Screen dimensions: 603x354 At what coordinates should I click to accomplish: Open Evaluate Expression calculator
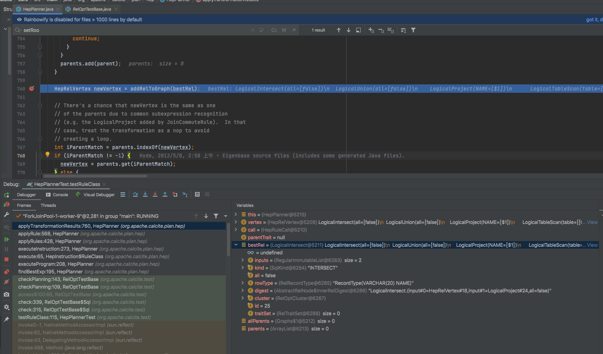197,194
